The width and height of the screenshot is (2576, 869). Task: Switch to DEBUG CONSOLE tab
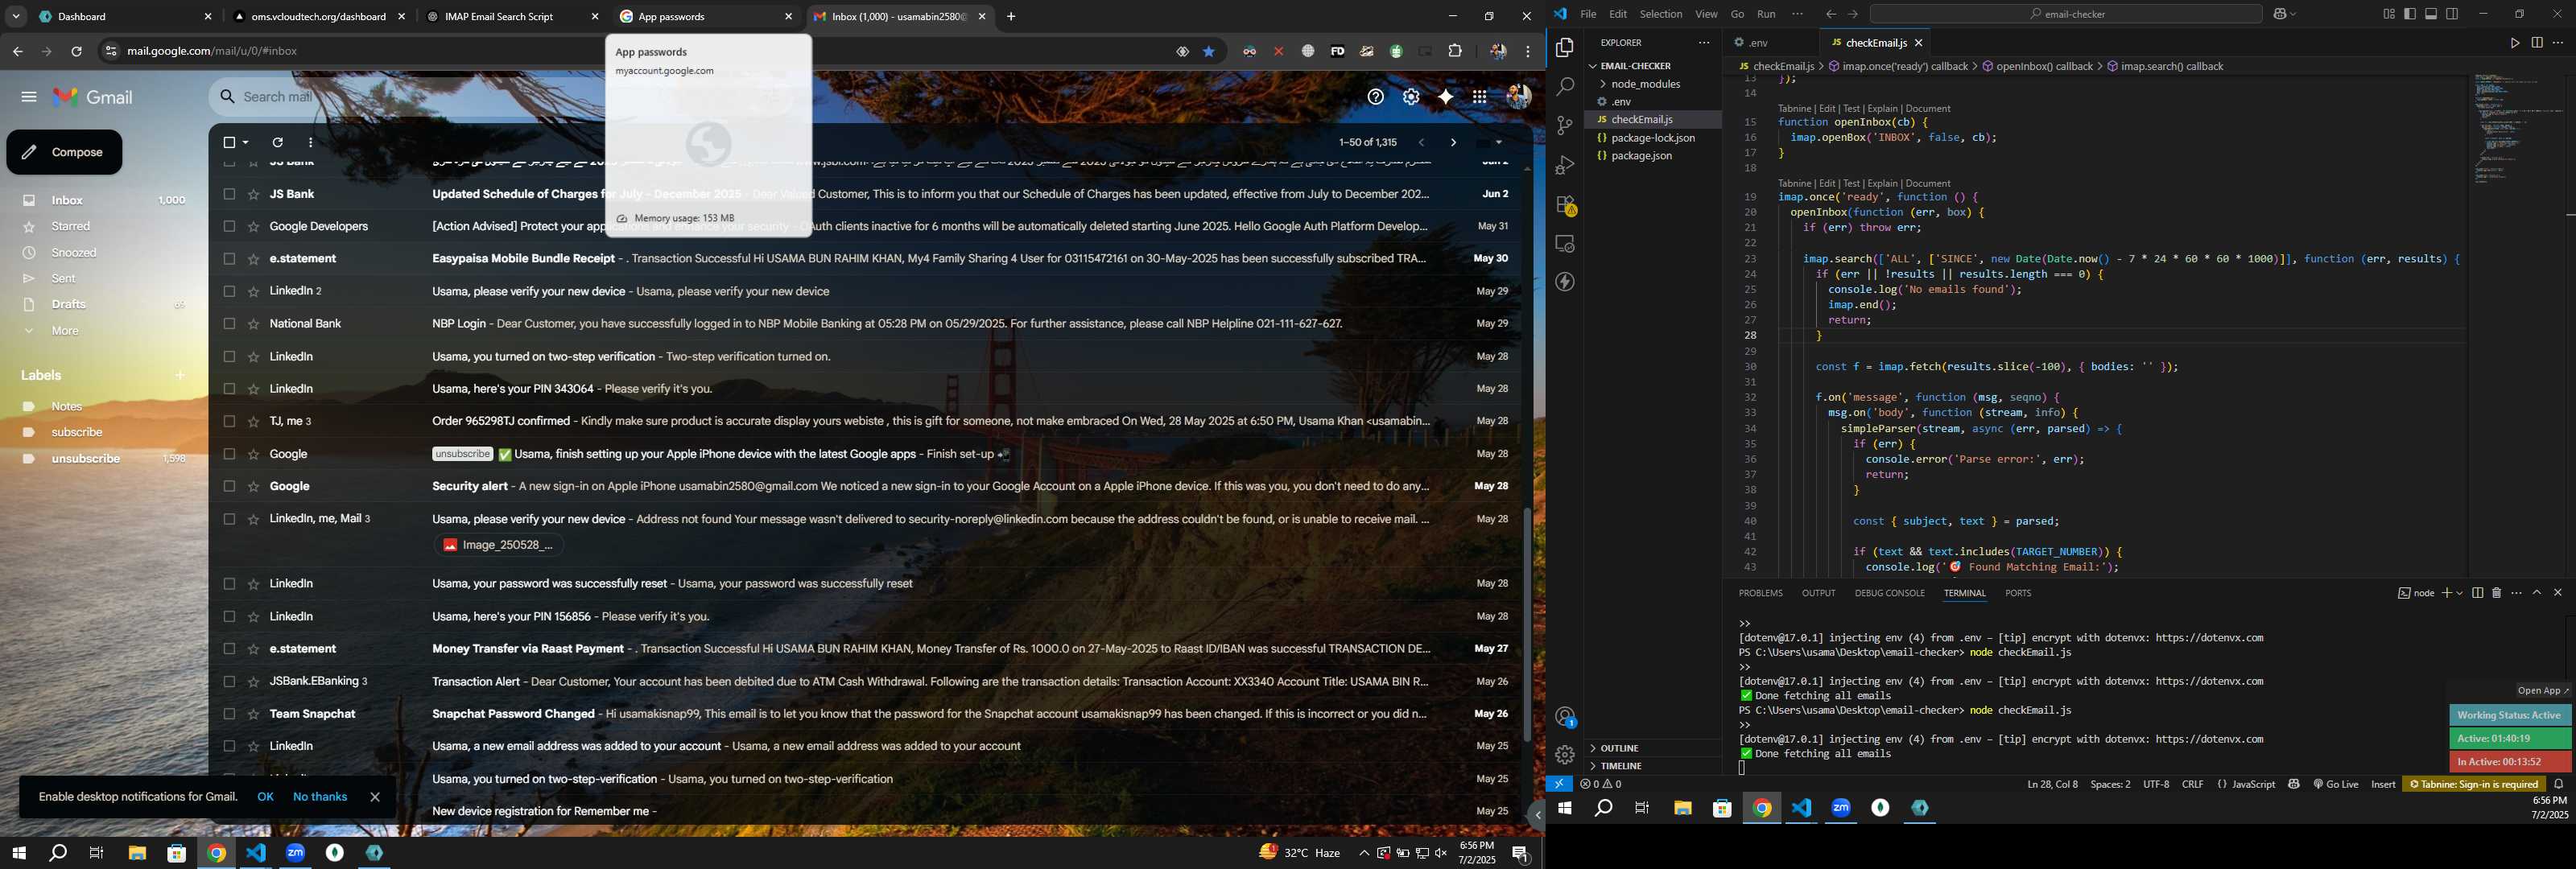(x=1889, y=593)
